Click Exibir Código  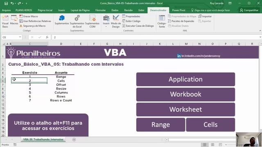coord(131,21)
